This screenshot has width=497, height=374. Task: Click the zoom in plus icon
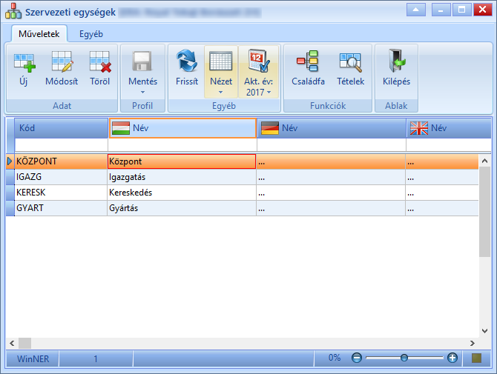452,358
